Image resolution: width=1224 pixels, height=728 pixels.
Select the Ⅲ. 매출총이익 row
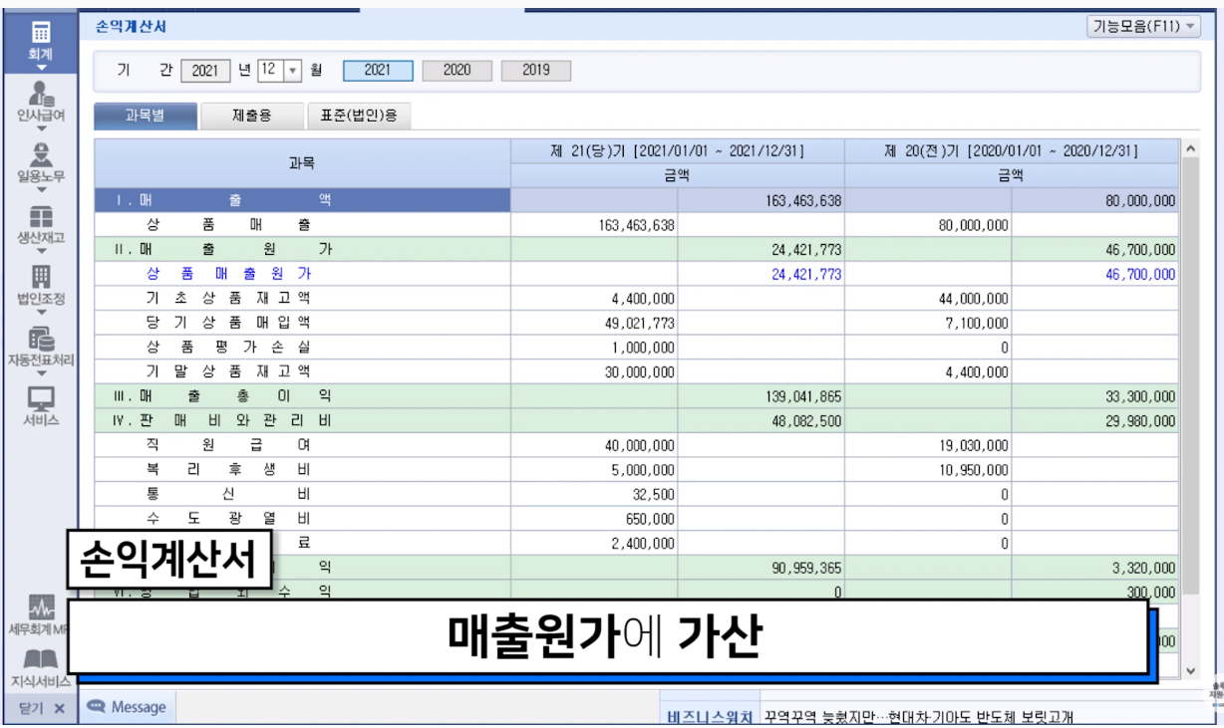pos(636,396)
